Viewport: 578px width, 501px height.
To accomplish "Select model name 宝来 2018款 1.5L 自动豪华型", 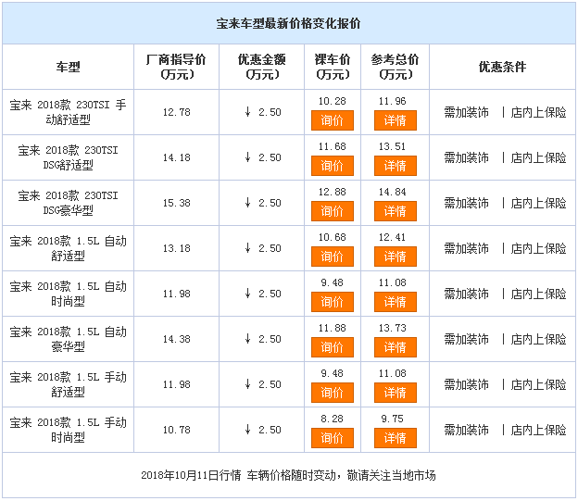I will point(68,339).
